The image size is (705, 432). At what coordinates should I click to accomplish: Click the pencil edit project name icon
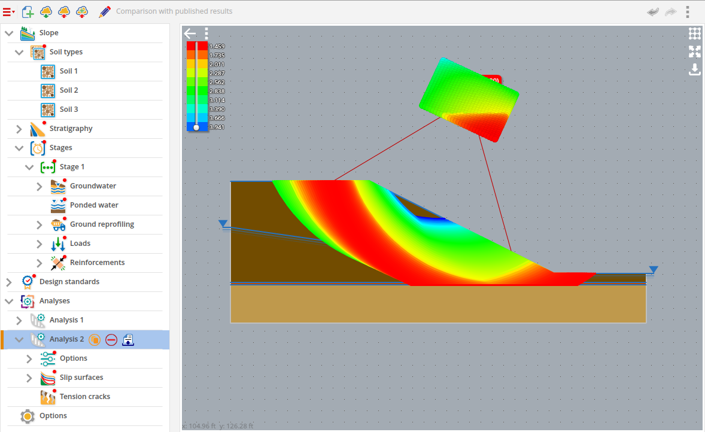(105, 11)
